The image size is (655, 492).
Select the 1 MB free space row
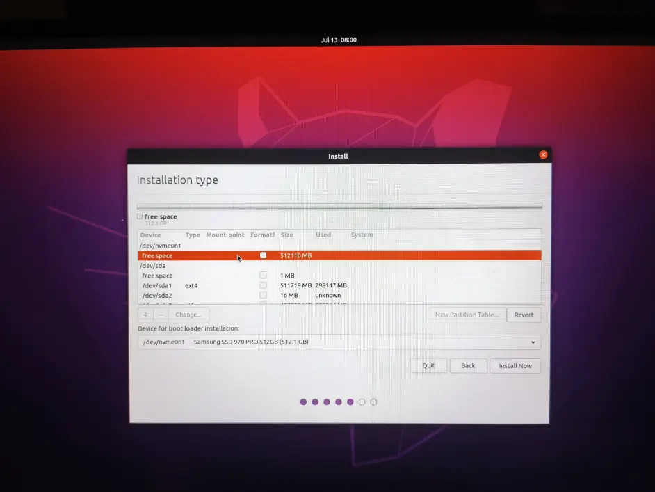[339, 276]
